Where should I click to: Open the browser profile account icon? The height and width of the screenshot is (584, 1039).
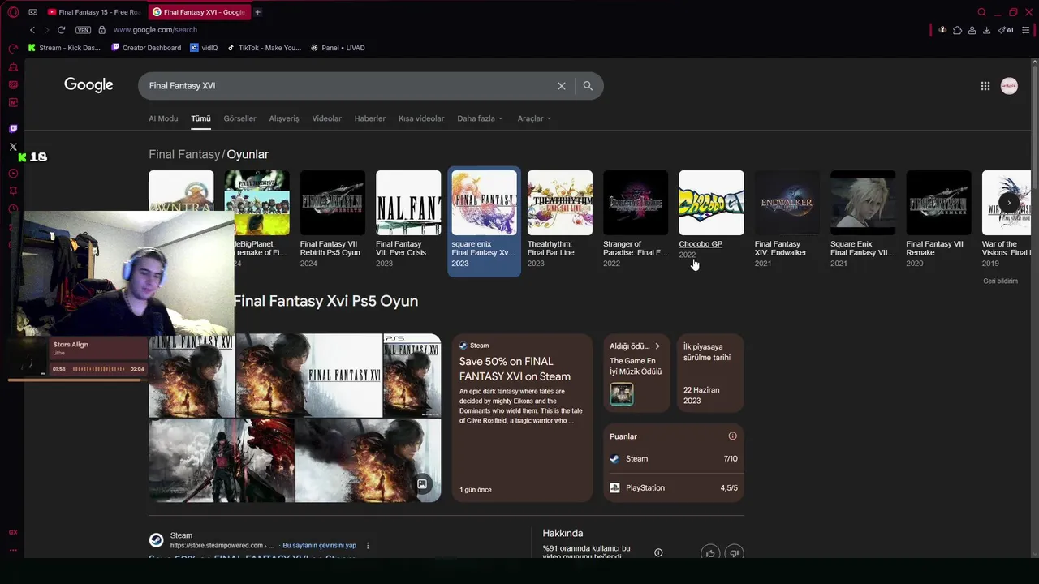[972, 30]
